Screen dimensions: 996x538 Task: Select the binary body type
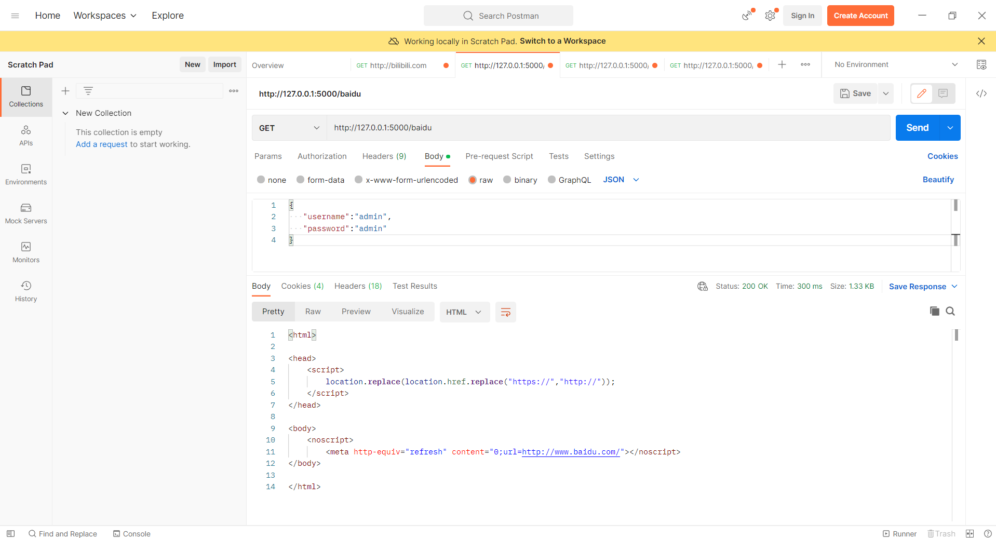[520, 180]
